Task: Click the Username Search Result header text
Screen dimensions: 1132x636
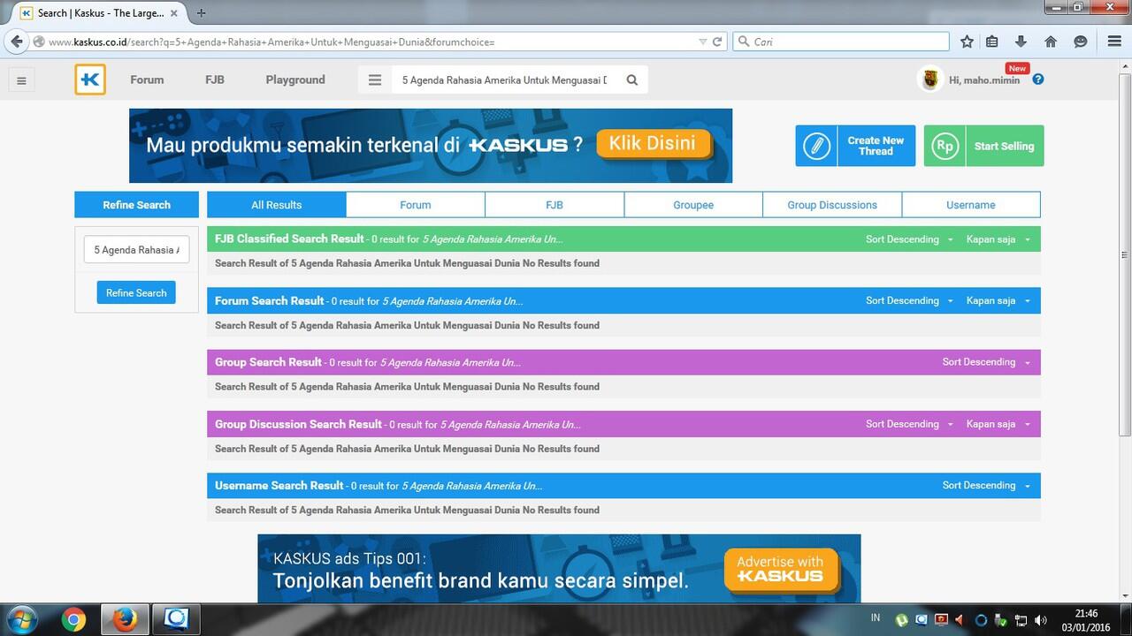Action: (279, 485)
